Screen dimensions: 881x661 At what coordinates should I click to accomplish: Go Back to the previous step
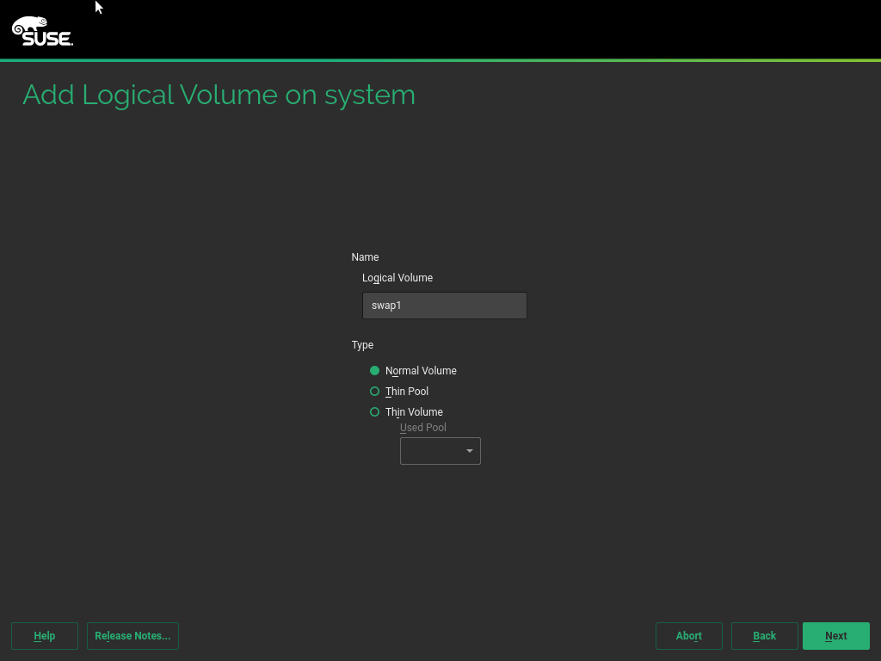(764, 636)
